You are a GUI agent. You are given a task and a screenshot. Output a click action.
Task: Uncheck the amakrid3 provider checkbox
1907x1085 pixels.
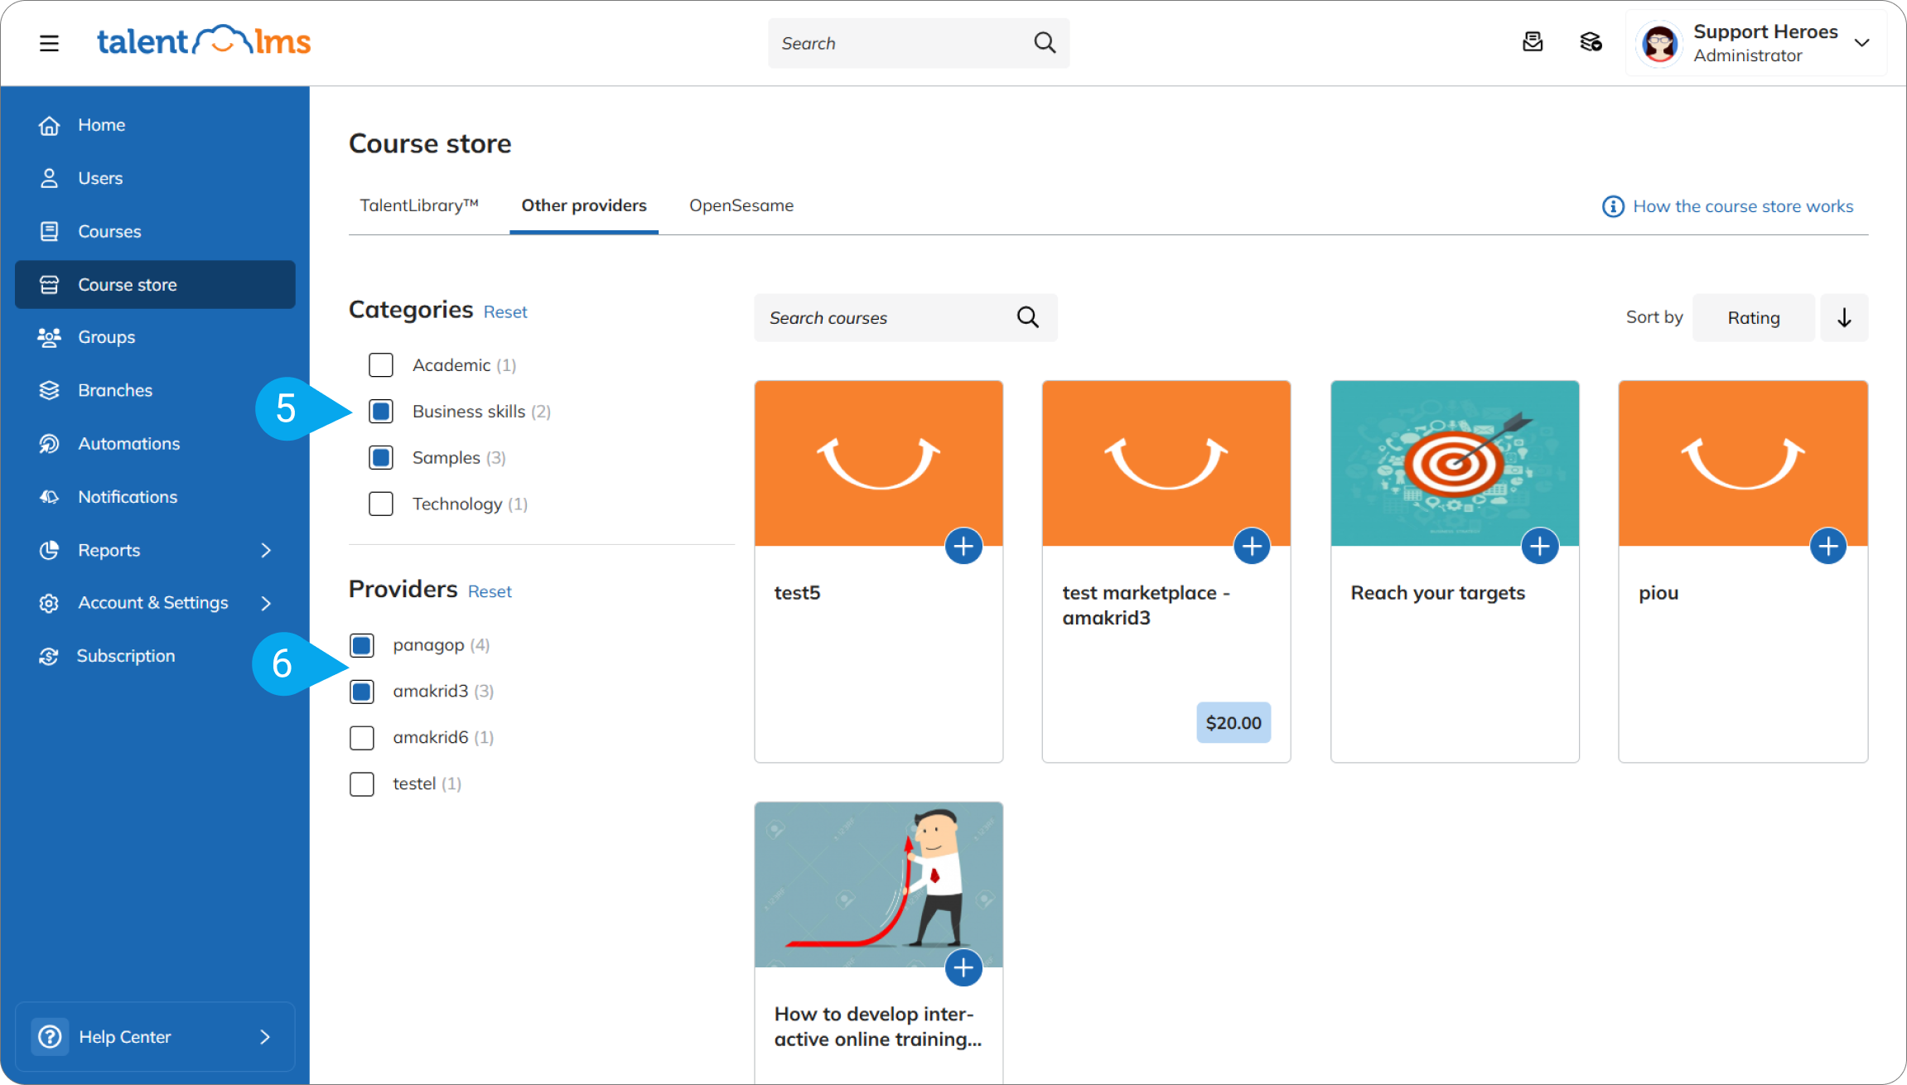pos(362,692)
